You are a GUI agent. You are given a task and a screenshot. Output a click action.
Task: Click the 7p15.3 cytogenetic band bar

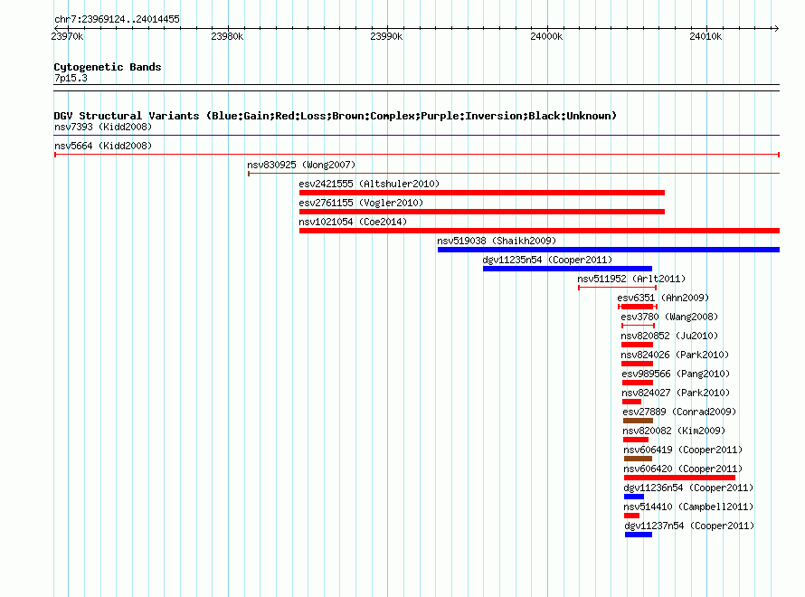417,88
